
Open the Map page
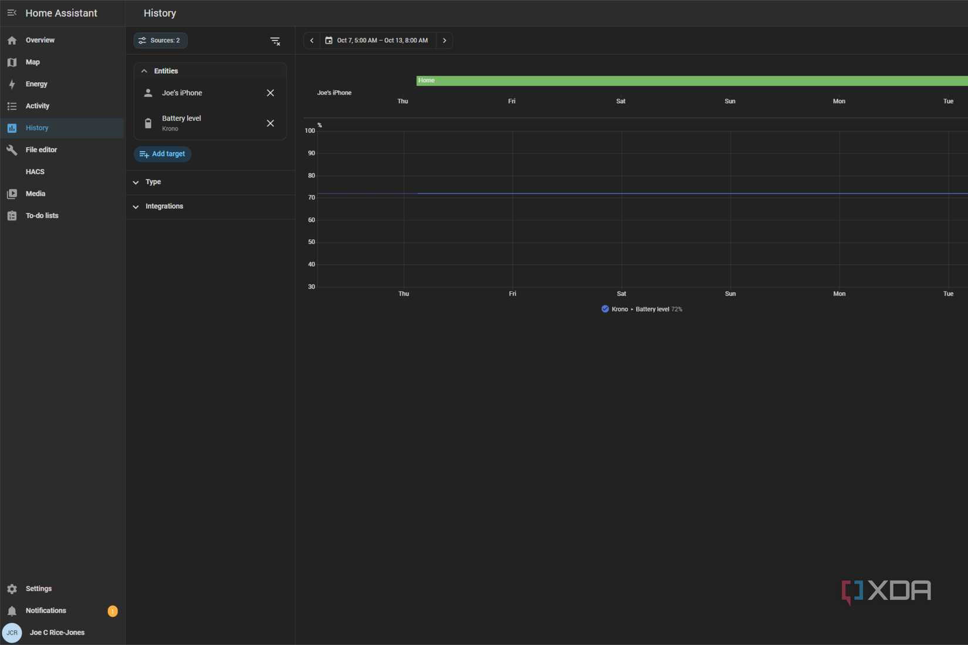(62, 62)
